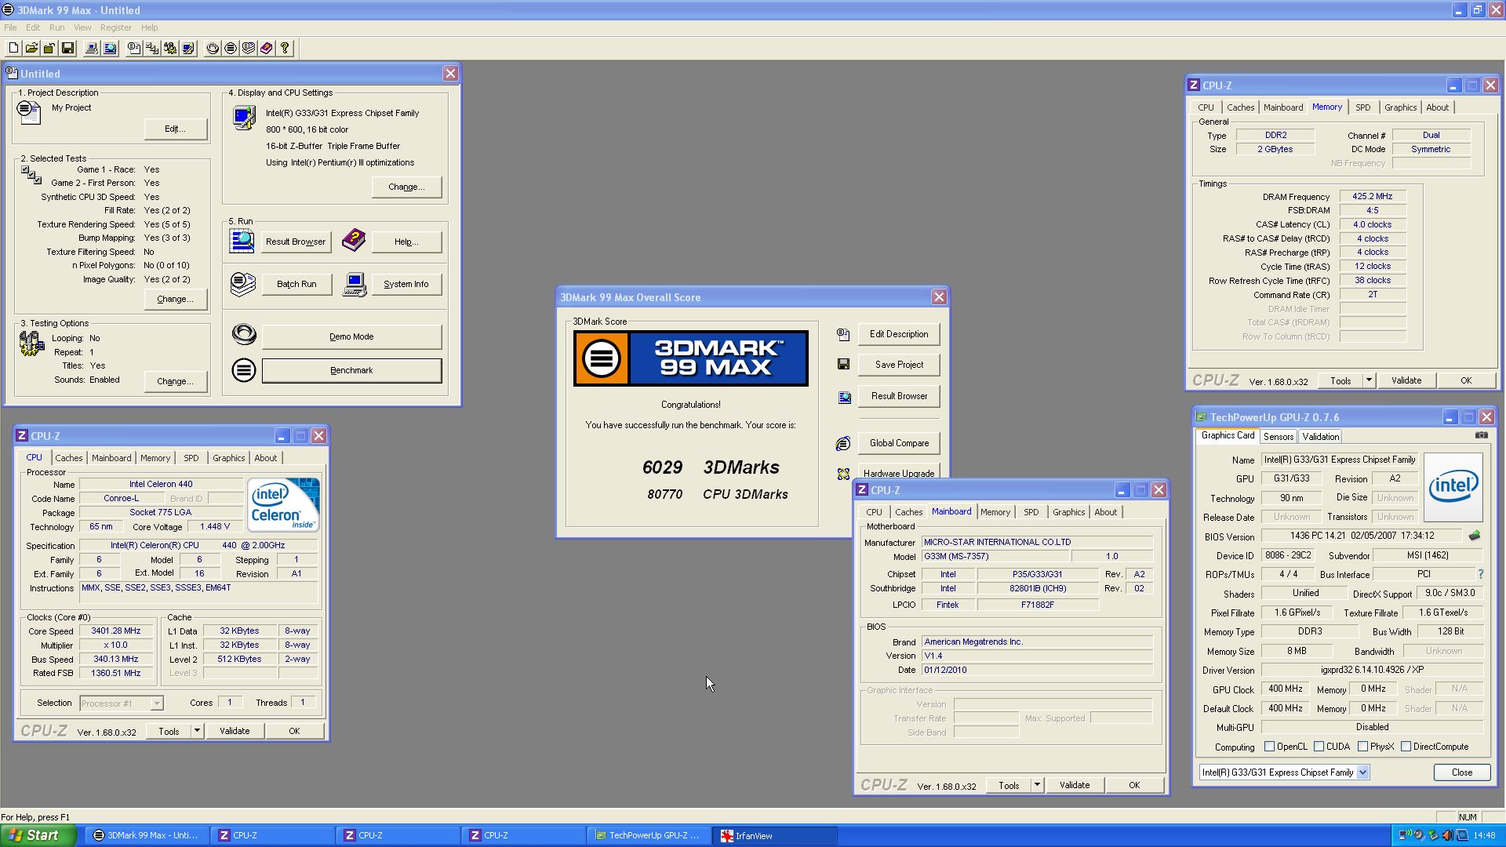1506x847 pixels.
Task: Toggle the OpenCL checkbox in GPU-Z
Action: coord(1269,747)
